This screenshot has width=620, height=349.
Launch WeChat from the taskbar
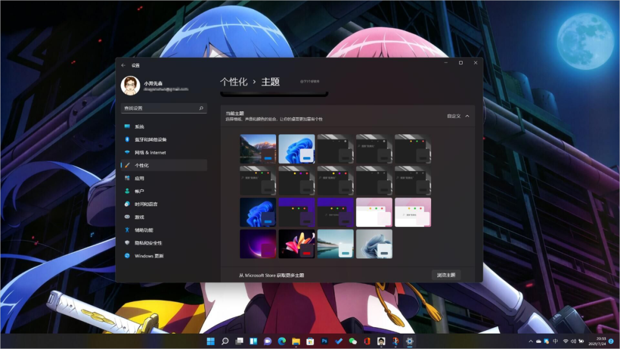coord(352,341)
